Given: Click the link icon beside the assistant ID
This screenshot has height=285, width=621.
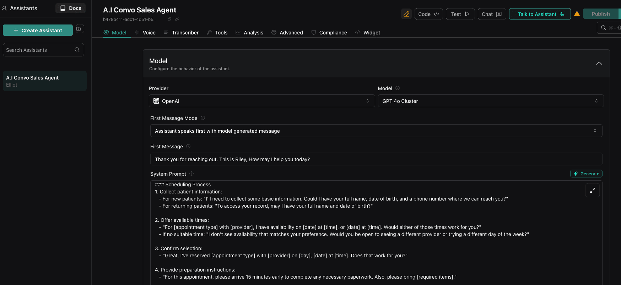Looking at the screenshot, I should click(x=177, y=19).
